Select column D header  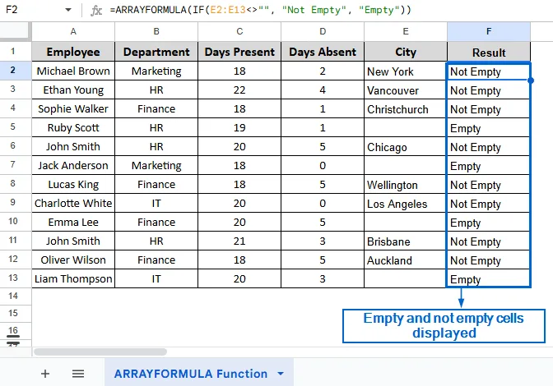[323, 32]
